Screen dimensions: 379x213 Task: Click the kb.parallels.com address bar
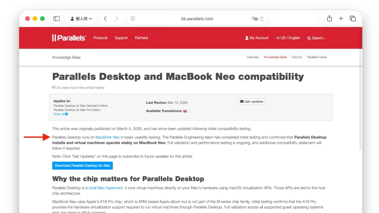197,19
